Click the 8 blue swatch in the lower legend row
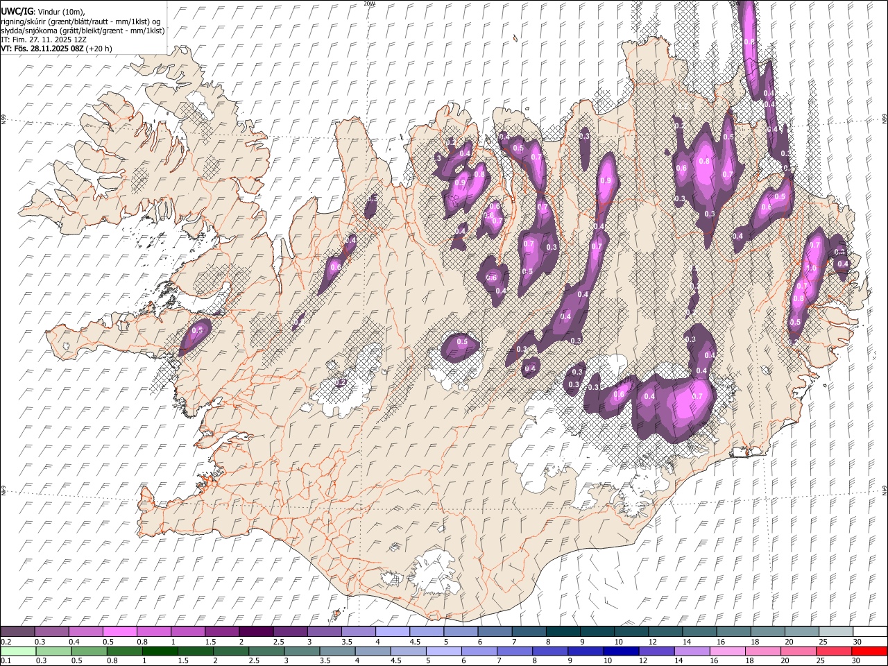Image resolution: width=888 pixels, height=666 pixels. 550,651
